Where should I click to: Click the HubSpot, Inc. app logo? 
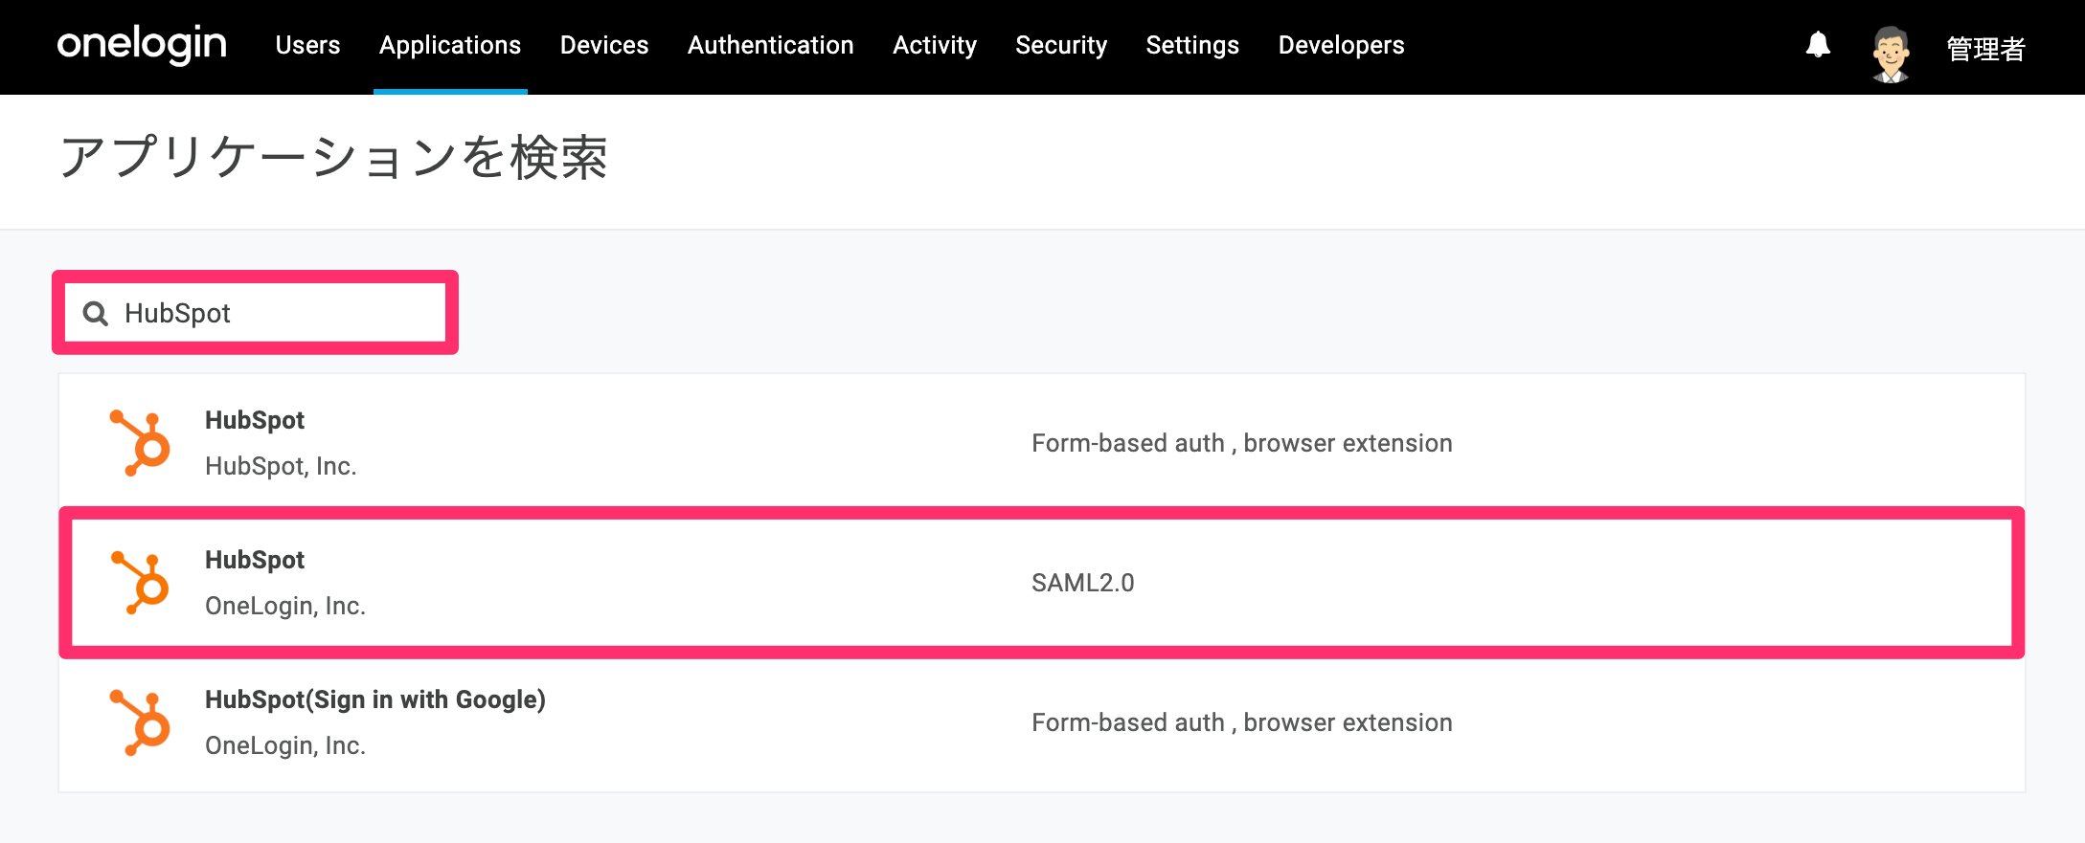(x=140, y=442)
